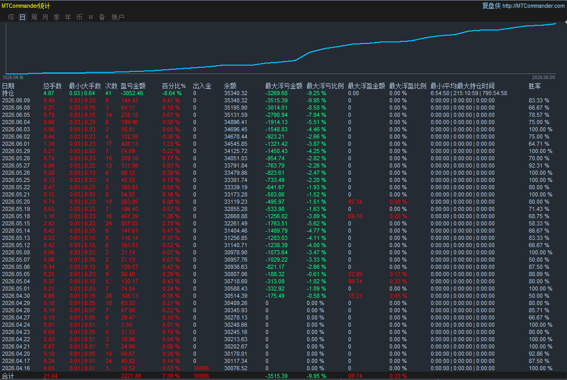The width and height of the screenshot is (567, 380).
Task: Select the 日 daily statistics tab
Action: click(22, 17)
